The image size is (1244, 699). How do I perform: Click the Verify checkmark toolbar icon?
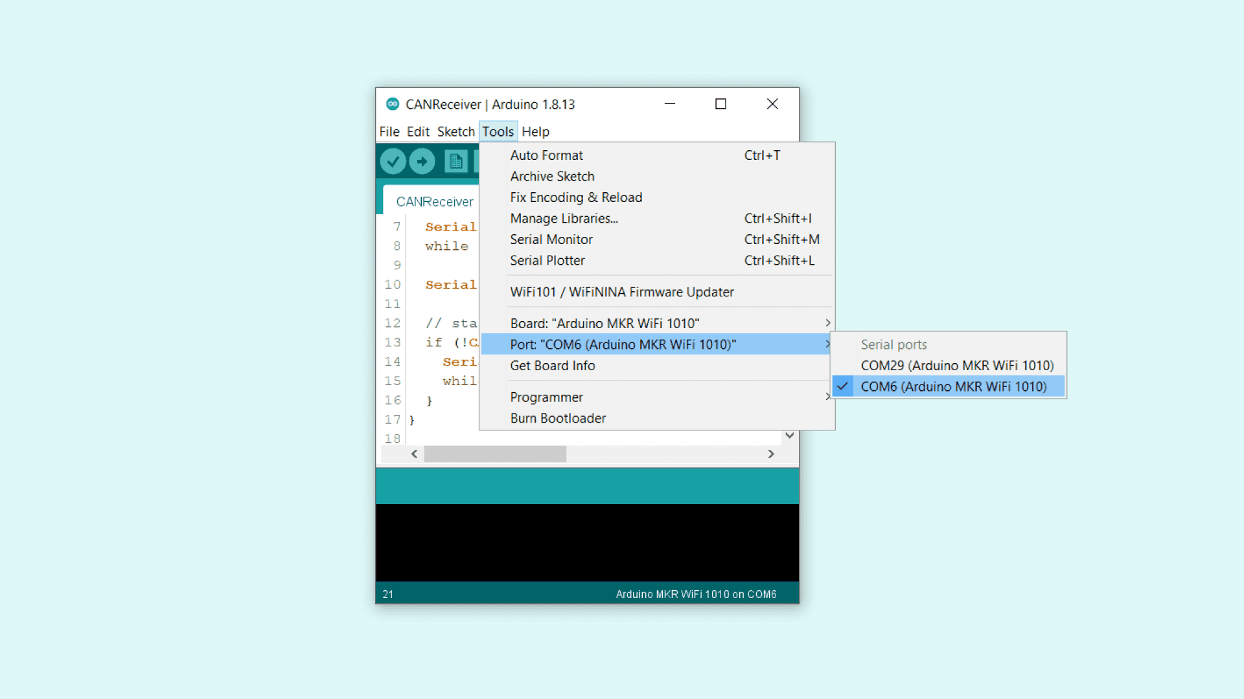393,161
